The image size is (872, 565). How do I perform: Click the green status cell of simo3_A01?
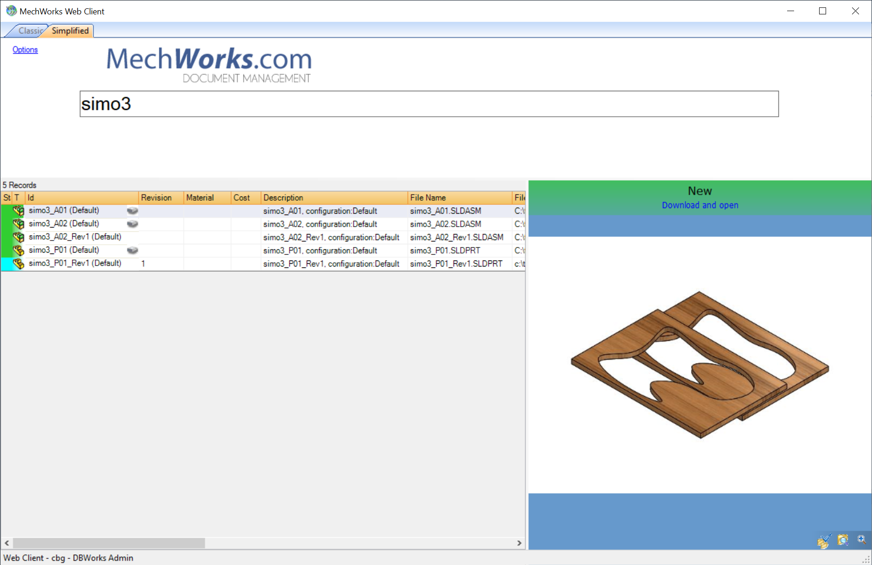6,211
